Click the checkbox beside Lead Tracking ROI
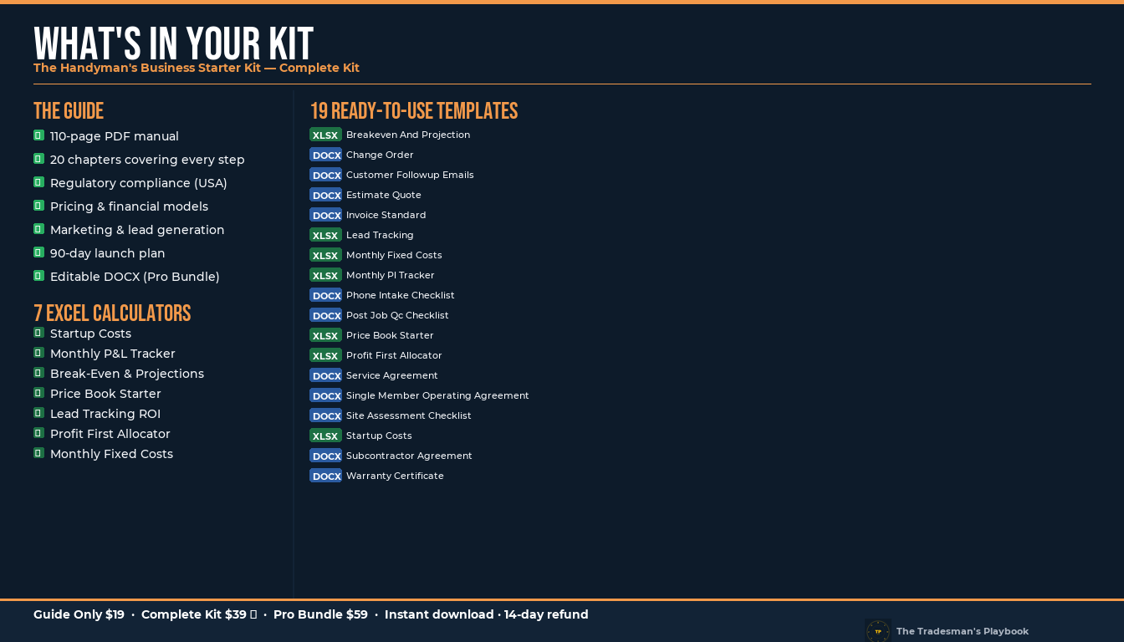 pyautogui.click(x=38, y=413)
